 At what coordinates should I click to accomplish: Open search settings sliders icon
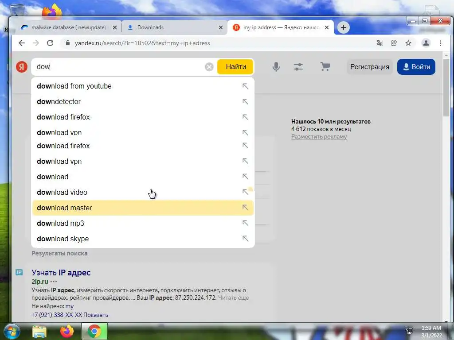tap(298, 67)
